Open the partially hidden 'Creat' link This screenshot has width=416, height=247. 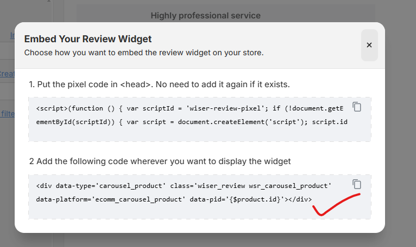click(x=7, y=74)
